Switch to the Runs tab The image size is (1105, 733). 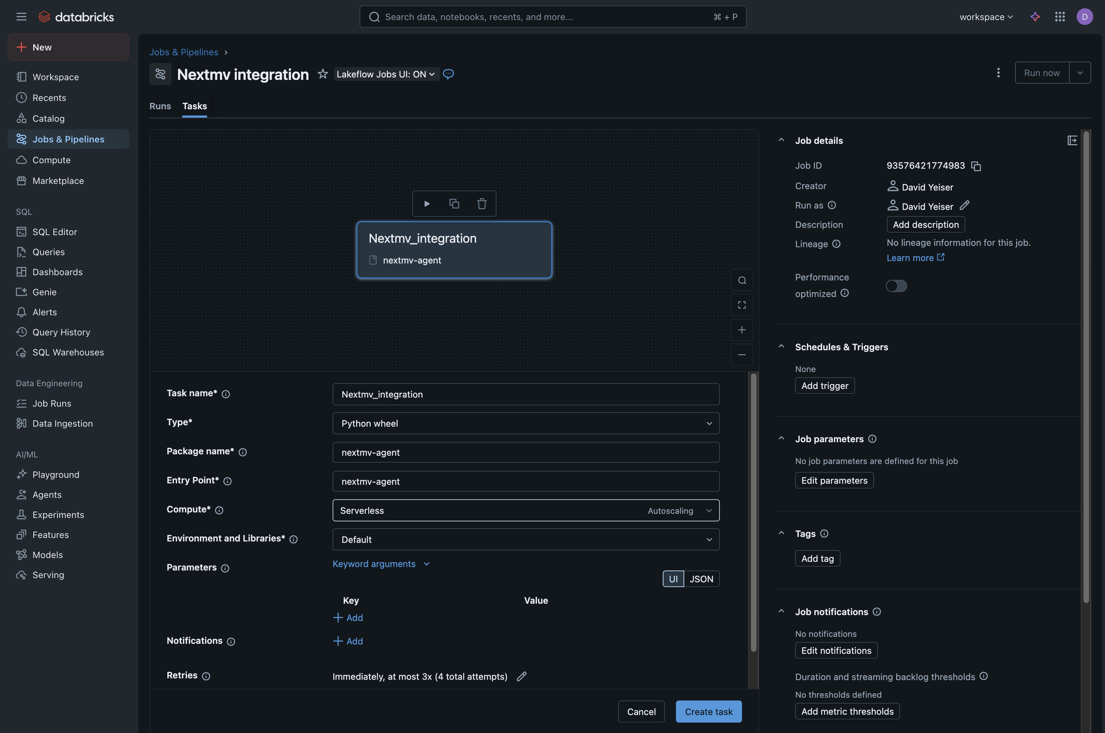point(160,106)
